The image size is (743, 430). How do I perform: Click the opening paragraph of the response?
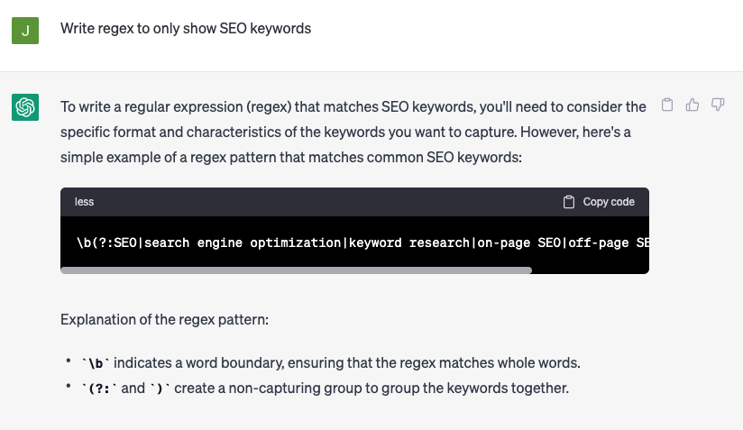[x=353, y=132]
